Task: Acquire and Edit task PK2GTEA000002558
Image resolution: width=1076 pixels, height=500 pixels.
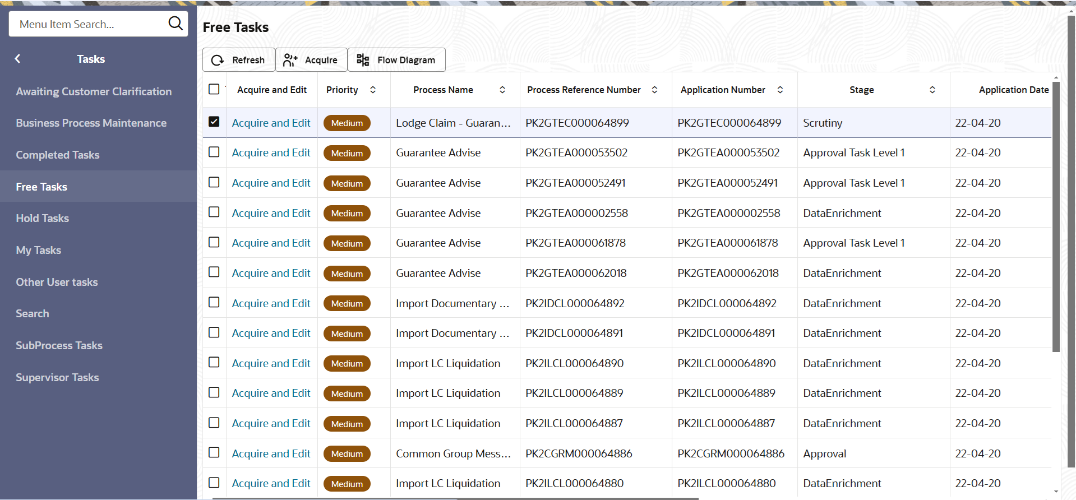Action: pyautogui.click(x=271, y=213)
